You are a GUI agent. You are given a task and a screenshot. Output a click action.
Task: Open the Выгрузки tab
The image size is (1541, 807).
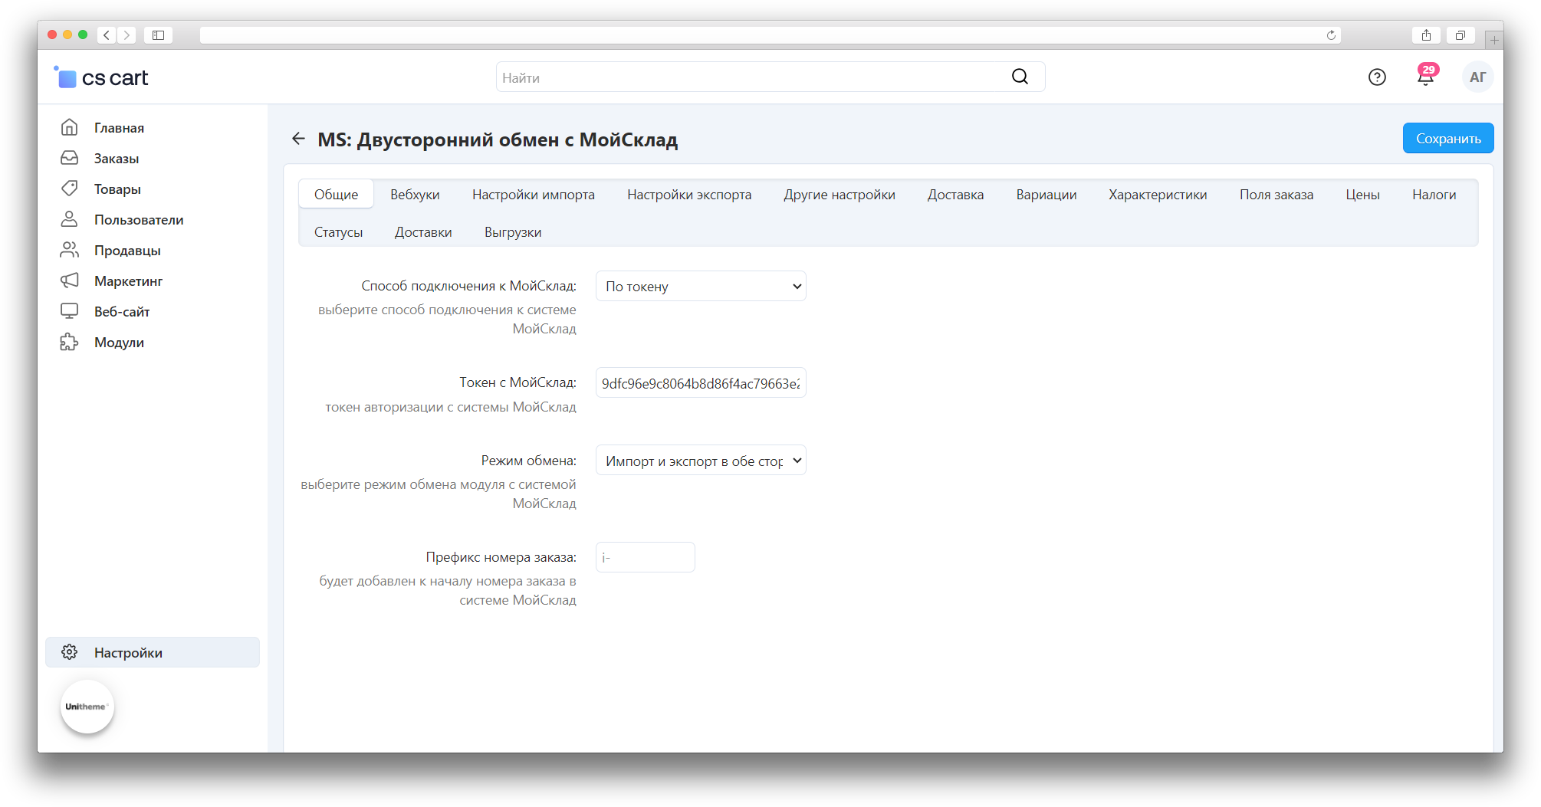pyautogui.click(x=513, y=232)
